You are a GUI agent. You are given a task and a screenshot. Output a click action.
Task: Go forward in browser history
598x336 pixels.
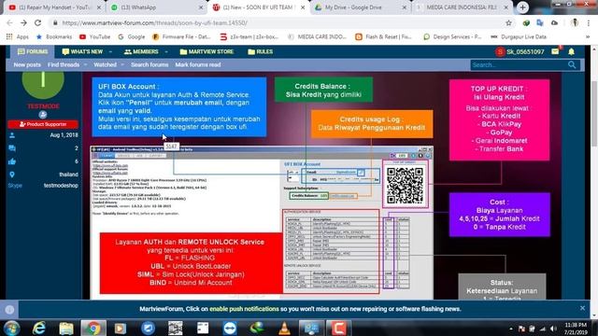(x=23, y=22)
